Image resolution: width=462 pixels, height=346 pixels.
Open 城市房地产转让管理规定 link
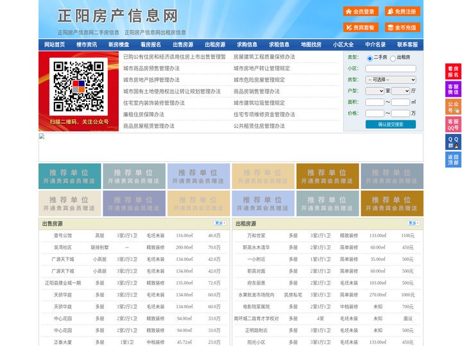click(262, 69)
